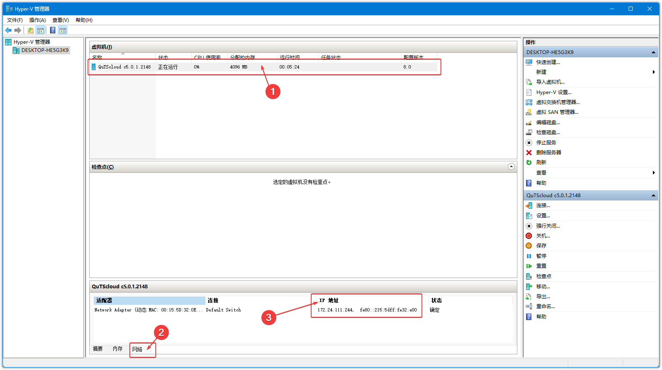This screenshot has width=662, height=370.
Task: Open 编辑磁盘 wizard
Action: (548, 123)
